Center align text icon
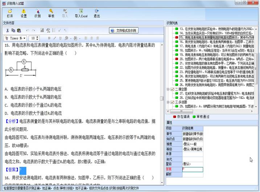This screenshot has width=260, height=192. coord(92,38)
